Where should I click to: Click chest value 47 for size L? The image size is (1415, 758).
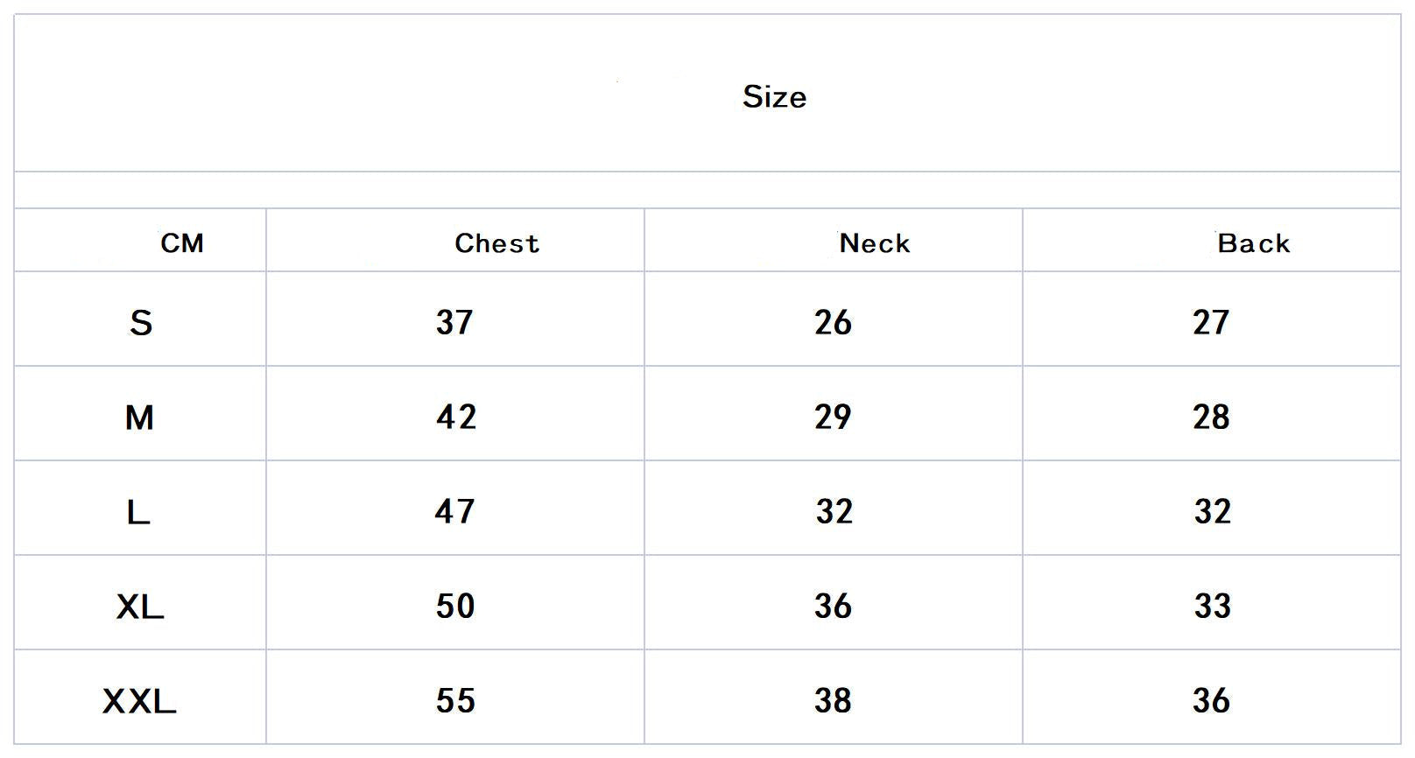(454, 511)
